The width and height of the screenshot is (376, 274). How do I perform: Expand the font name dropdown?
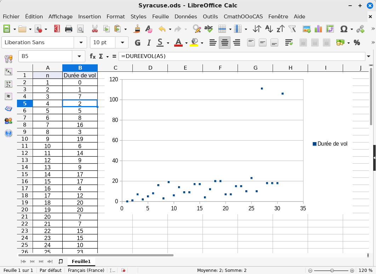(x=80, y=42)
